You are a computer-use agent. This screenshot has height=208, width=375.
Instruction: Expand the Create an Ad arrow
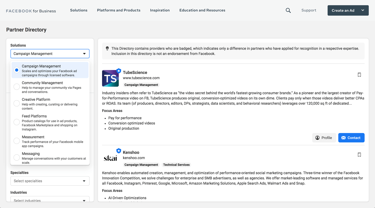click(x=363, y=10)
